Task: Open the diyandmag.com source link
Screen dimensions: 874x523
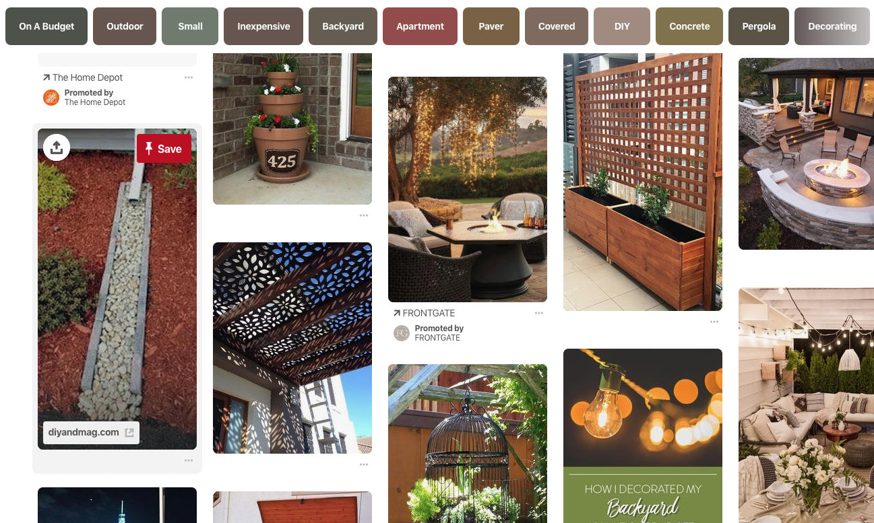Action: (x=92, y=432)
